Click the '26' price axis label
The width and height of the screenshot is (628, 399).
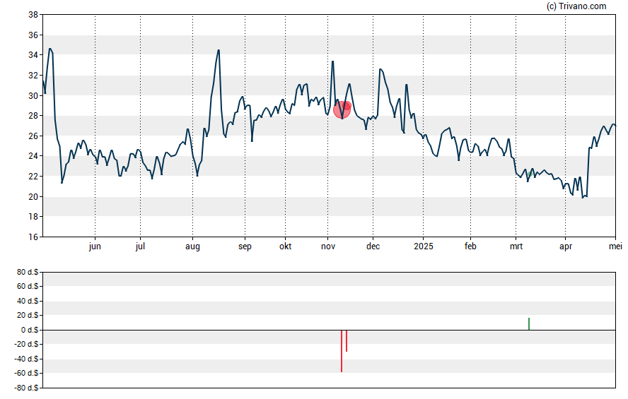click(x=33, y=136)
